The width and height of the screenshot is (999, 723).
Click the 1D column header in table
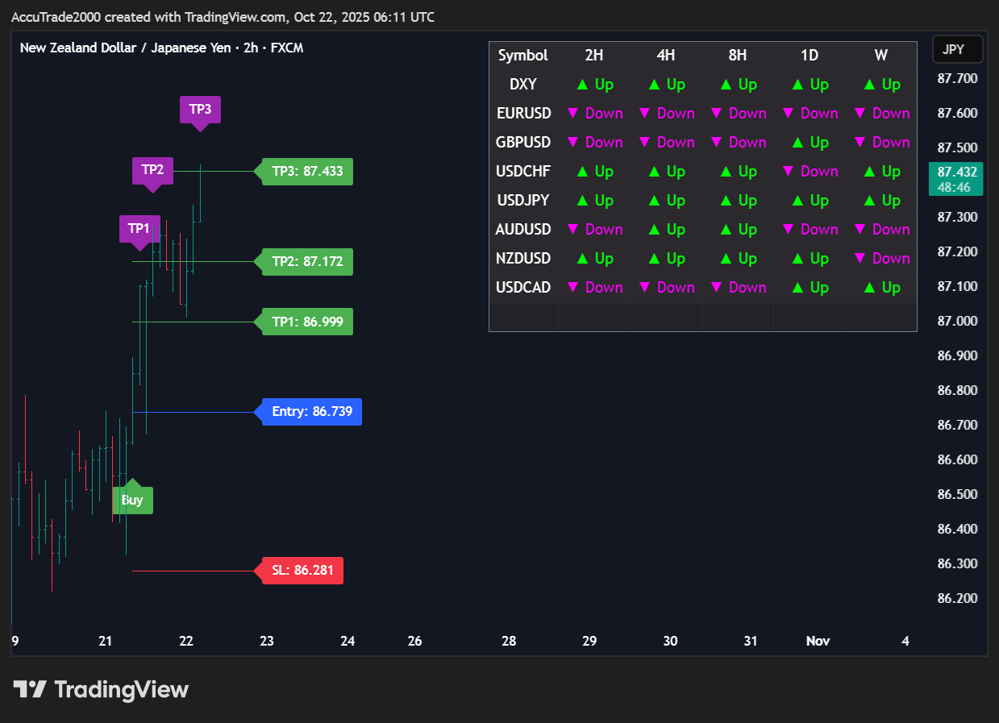click(810, 56)
